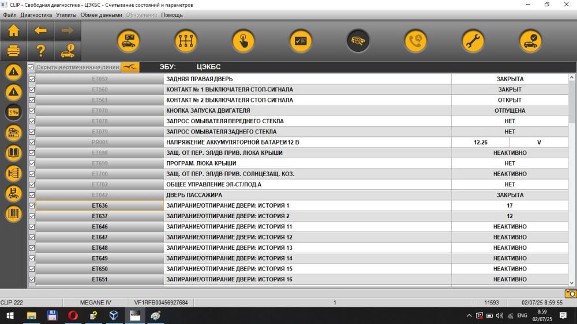Select the ET649 parameter code cell

(x=100, y=258)
